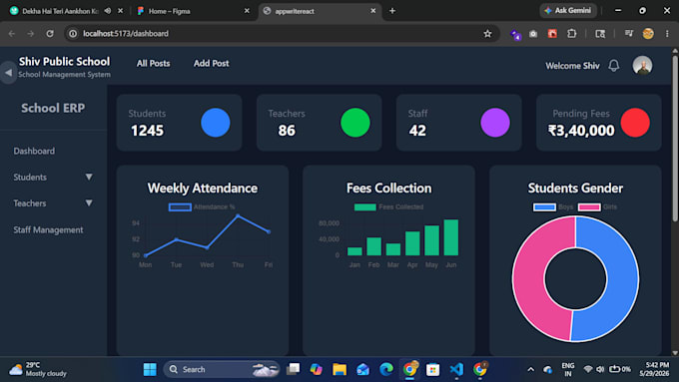Click the blue Students circle icon
The image size is (679, 382).
point(216,123)
